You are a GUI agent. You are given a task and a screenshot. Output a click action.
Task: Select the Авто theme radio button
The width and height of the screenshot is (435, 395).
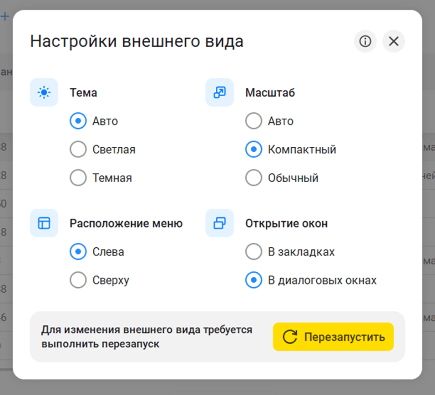[x=78, y=121]
